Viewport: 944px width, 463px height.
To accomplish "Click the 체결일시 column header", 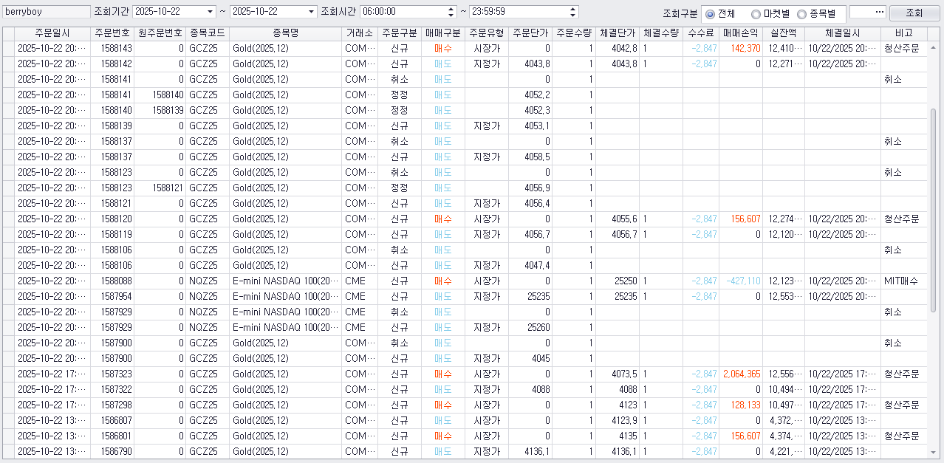I will coord(843,33).
